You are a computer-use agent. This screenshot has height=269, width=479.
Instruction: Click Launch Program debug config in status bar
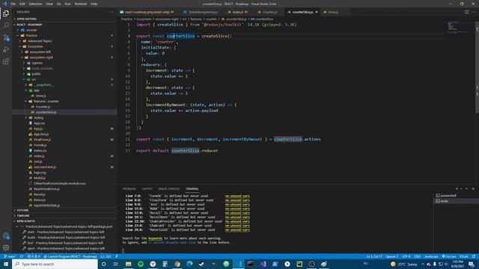coord(70,256)
